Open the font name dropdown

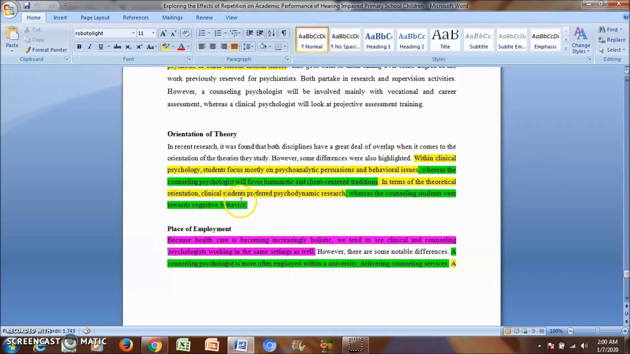133,33
